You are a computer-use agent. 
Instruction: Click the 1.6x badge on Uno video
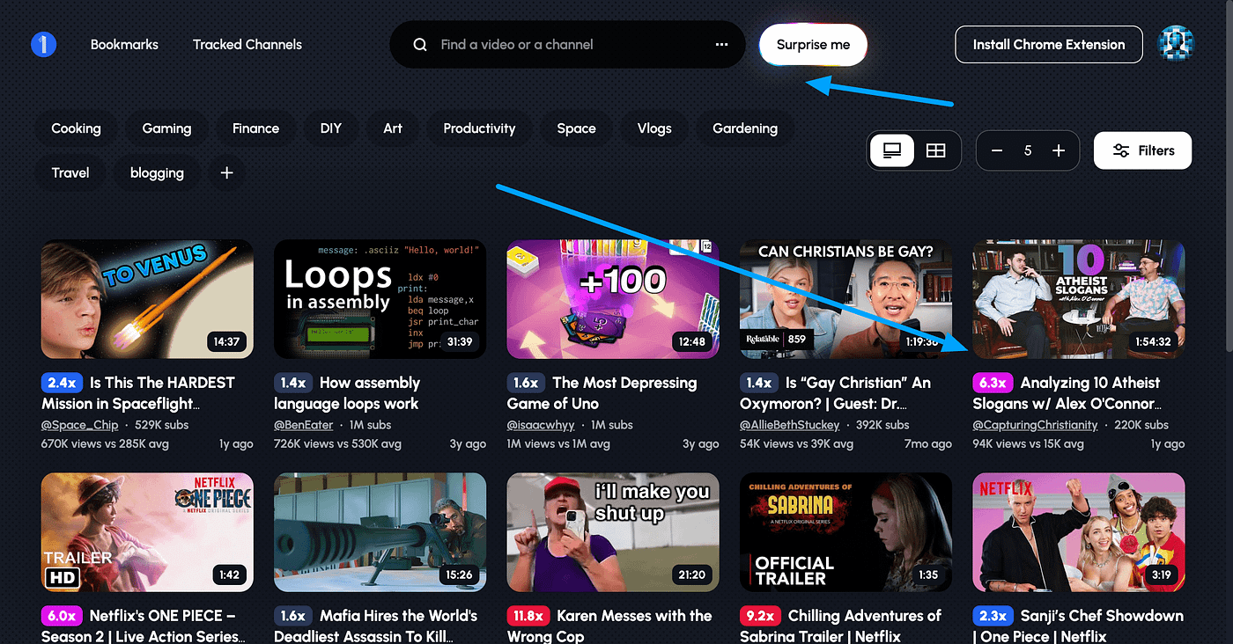point(526,383)
